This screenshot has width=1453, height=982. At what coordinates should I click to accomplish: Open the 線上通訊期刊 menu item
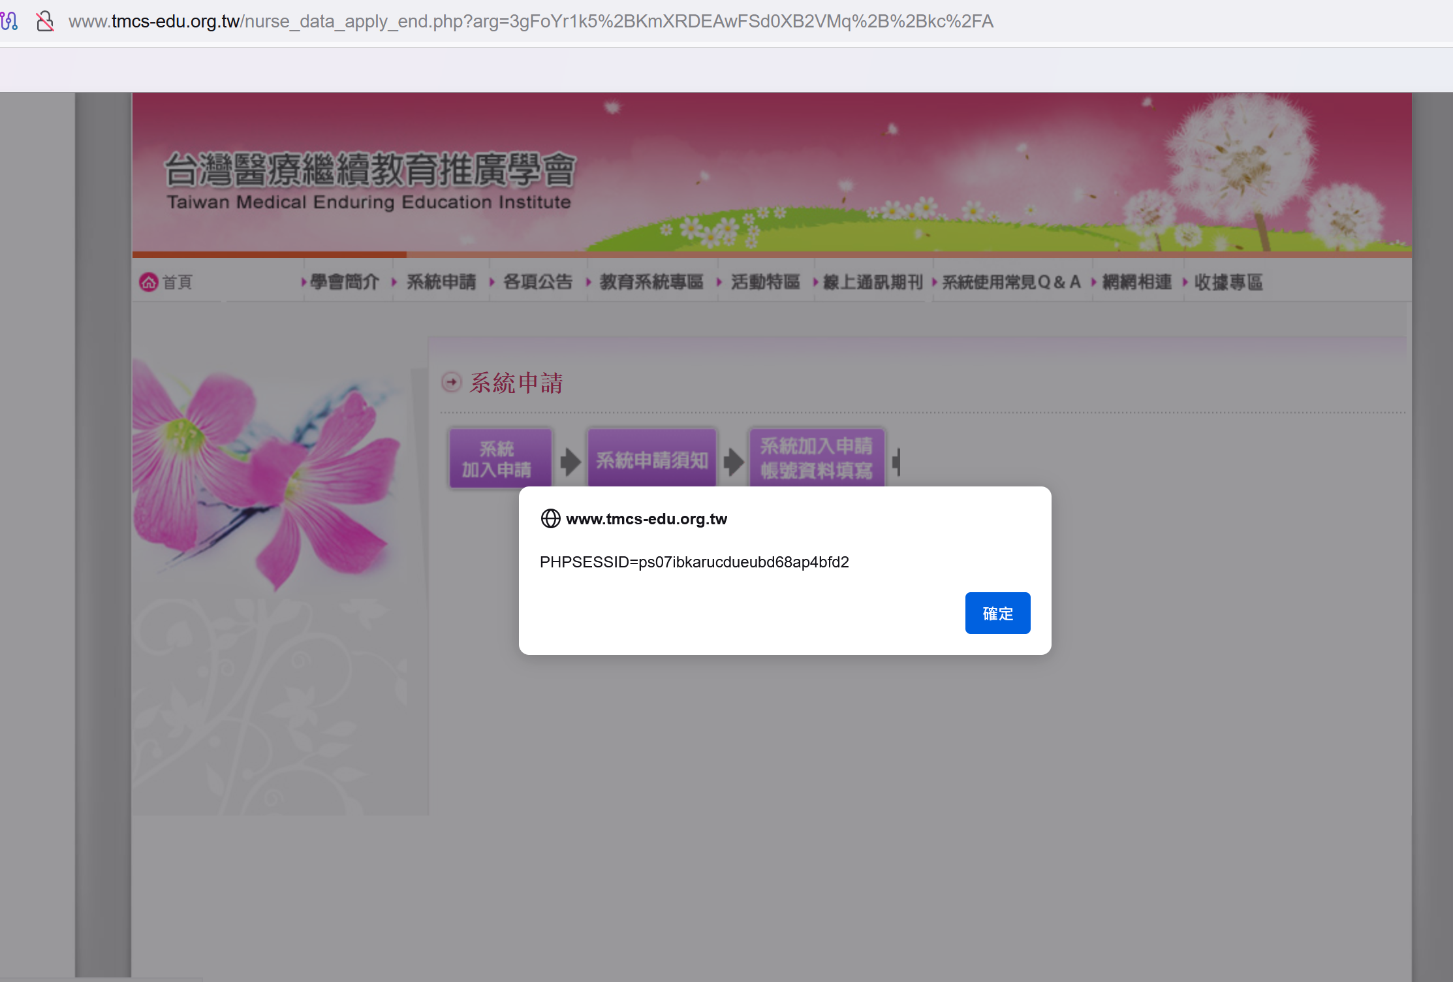[x=873, y=282]
